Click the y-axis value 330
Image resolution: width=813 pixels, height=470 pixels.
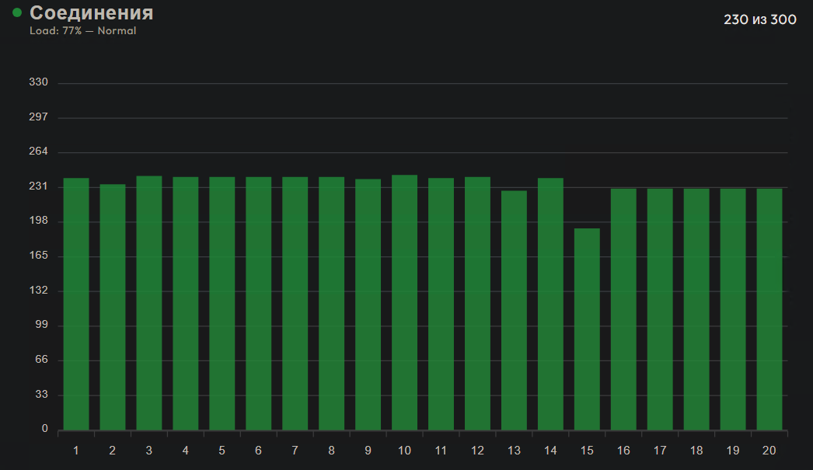[38, 82]
